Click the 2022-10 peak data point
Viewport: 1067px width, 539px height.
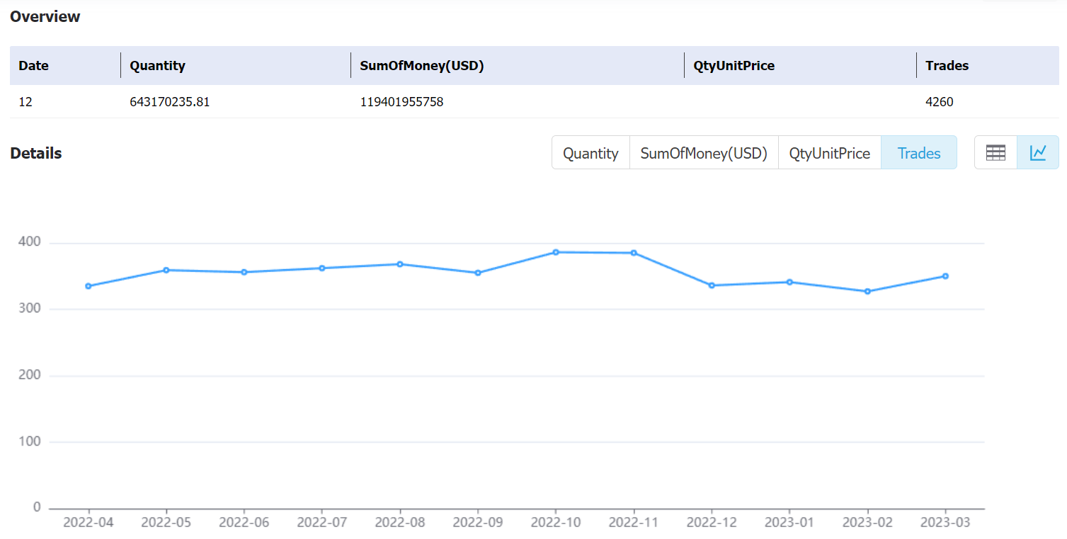[x=556, y=252]
